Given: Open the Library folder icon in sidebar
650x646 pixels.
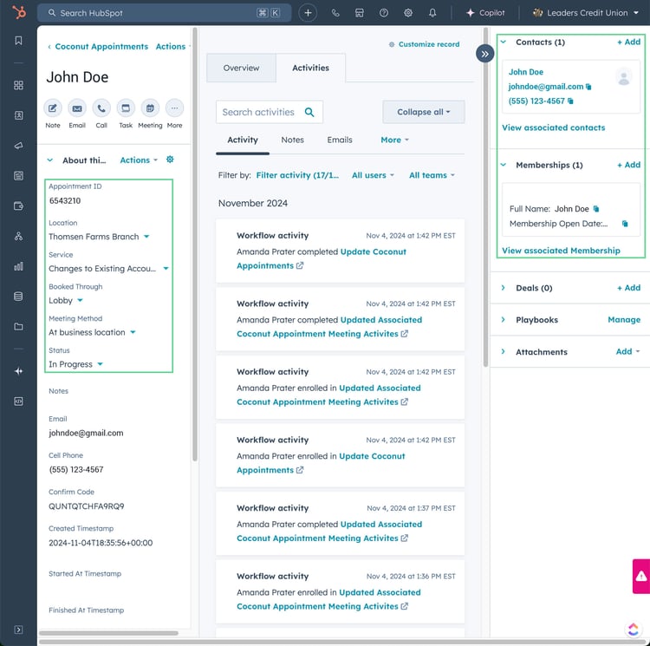Looking at the screenshot, I should point(19,327).
